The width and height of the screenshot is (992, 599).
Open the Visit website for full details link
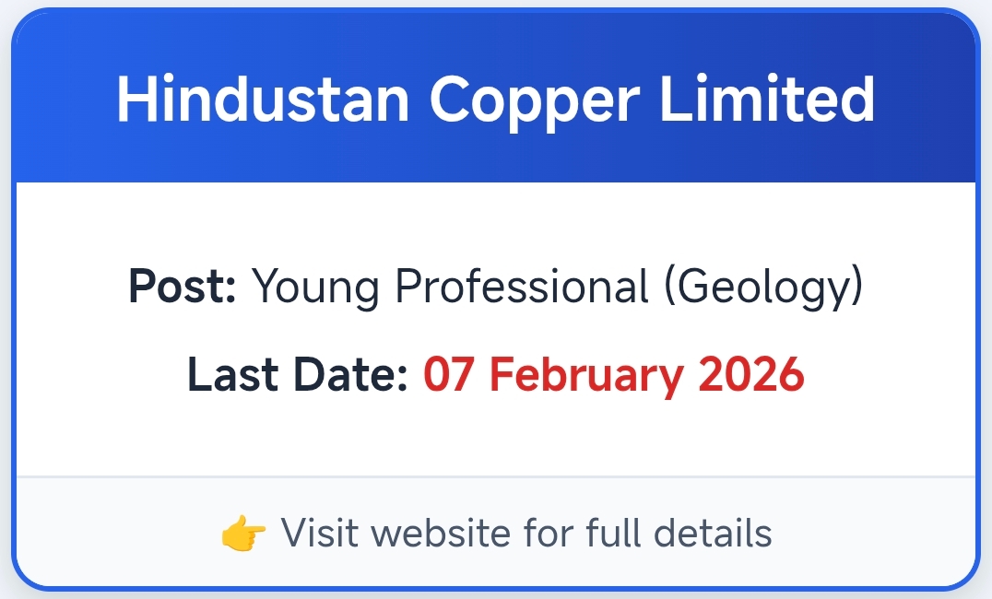526,533
